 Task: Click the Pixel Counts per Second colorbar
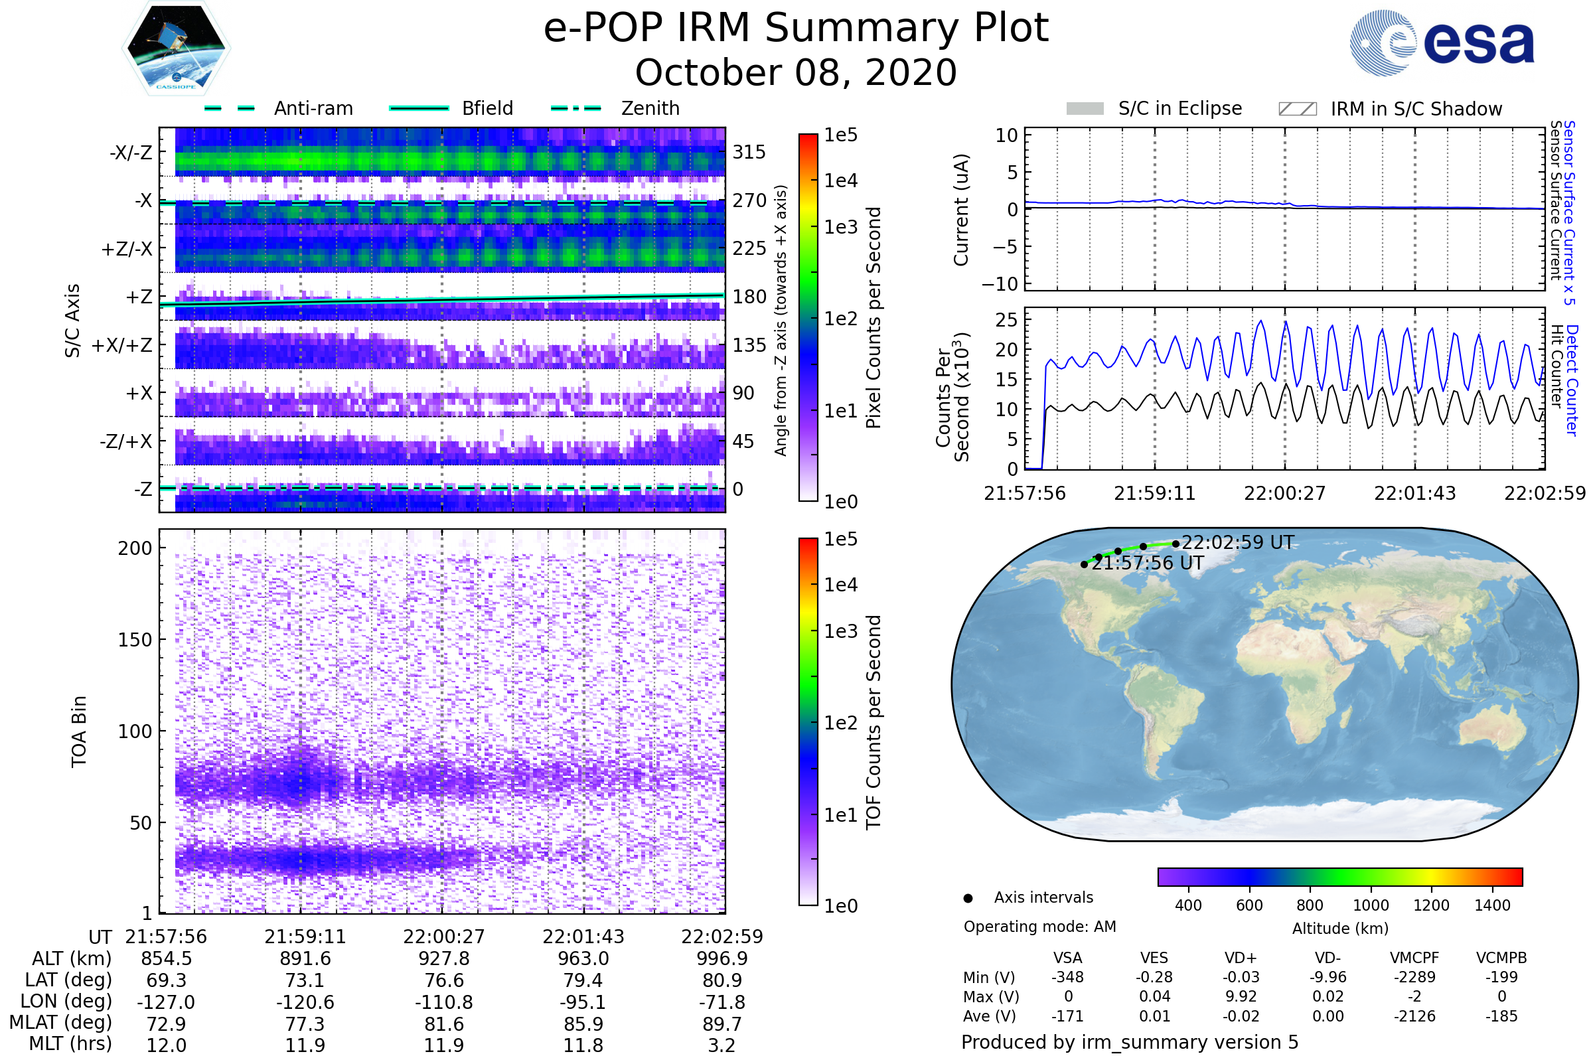pos(808,318)
